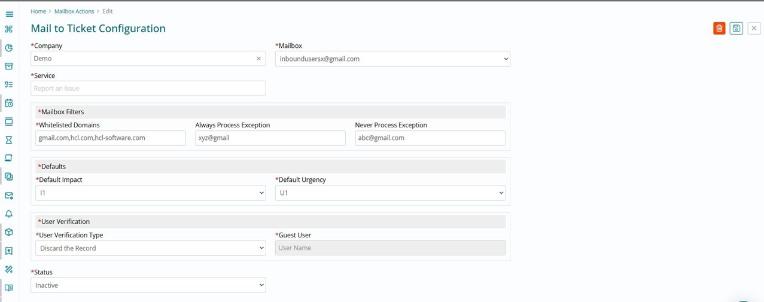Open the checklist tasks sidebar icon
Viewport: 764px width, 302px height.
coord(9,85)
